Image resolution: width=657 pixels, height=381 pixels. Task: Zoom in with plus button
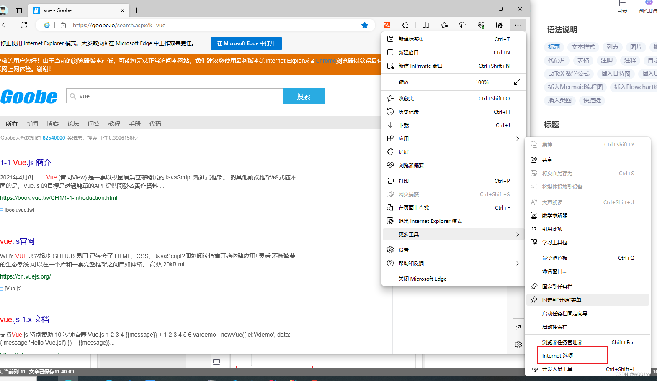[499, 82]
